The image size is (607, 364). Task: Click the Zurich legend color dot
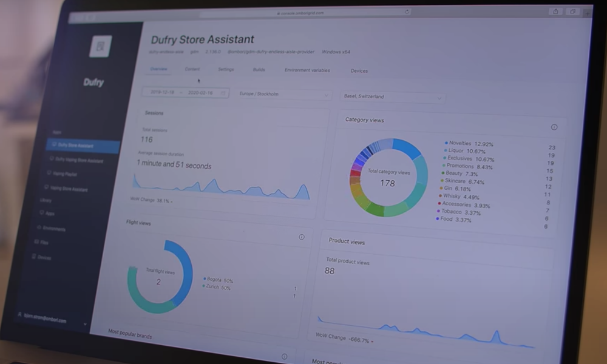pyautogui.click(x=203, y=286)
